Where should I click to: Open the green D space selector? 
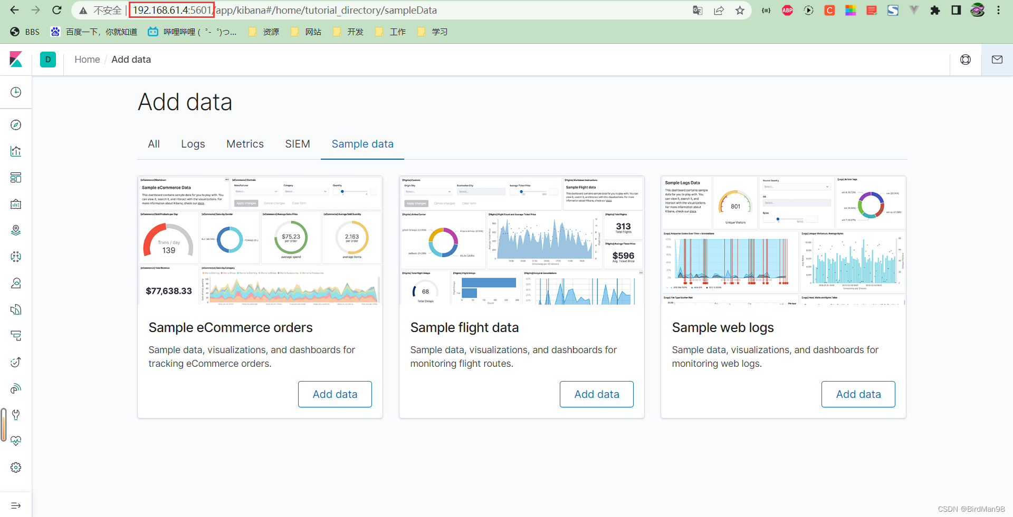coord(48,60)
